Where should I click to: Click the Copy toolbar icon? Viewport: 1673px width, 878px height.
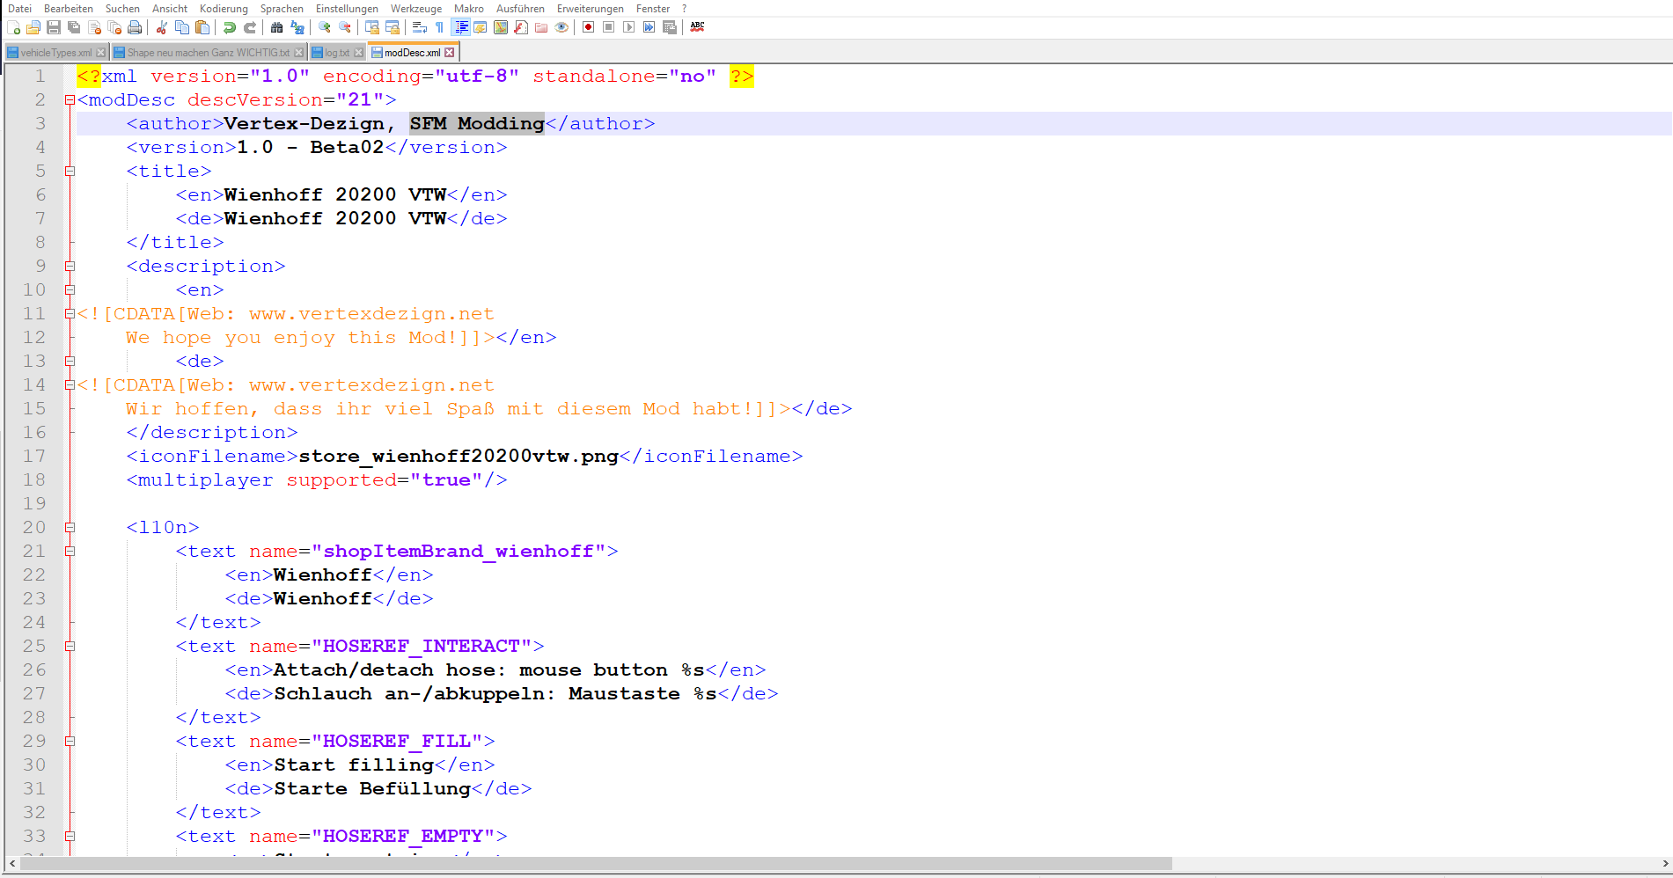point(182,27)
